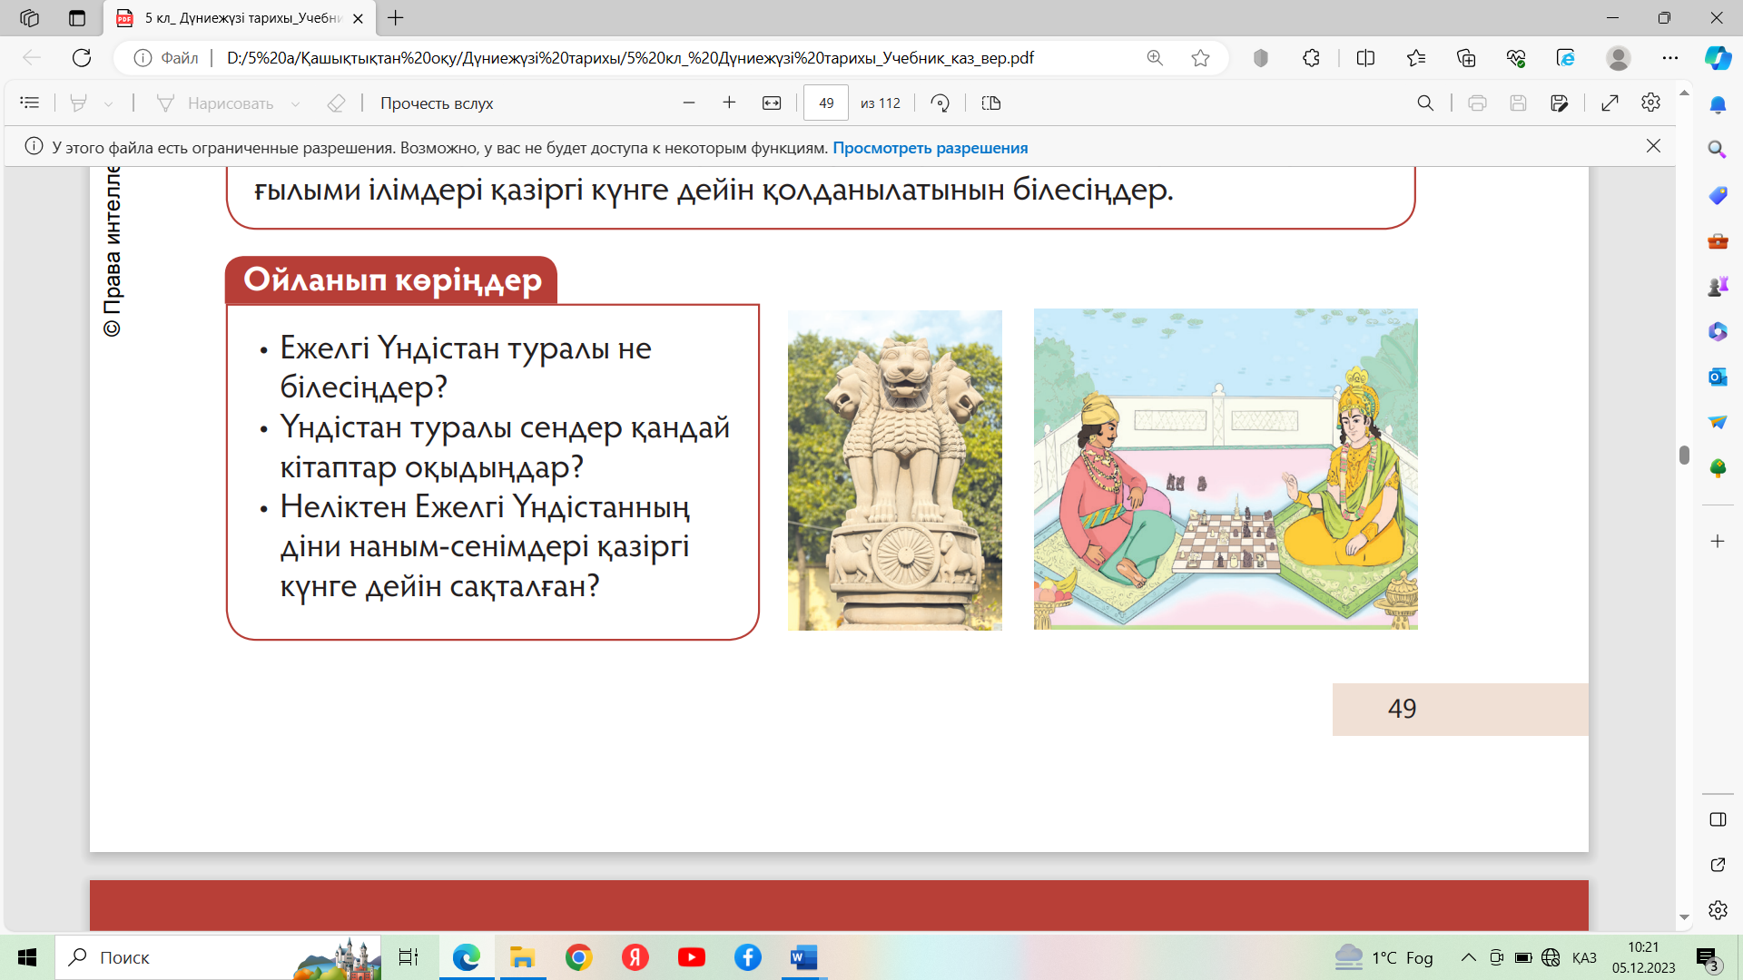Screen dimensions: 1743x980
Task: Open PDF viewer settings gear
Action: 1650,103
